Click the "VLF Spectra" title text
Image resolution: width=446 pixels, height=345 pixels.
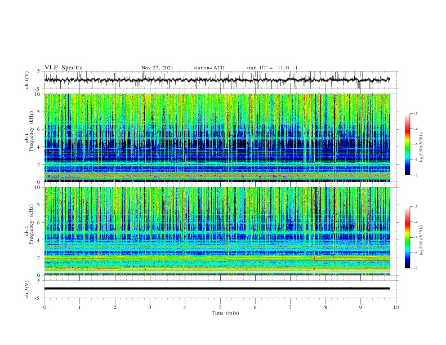point(64,68)
